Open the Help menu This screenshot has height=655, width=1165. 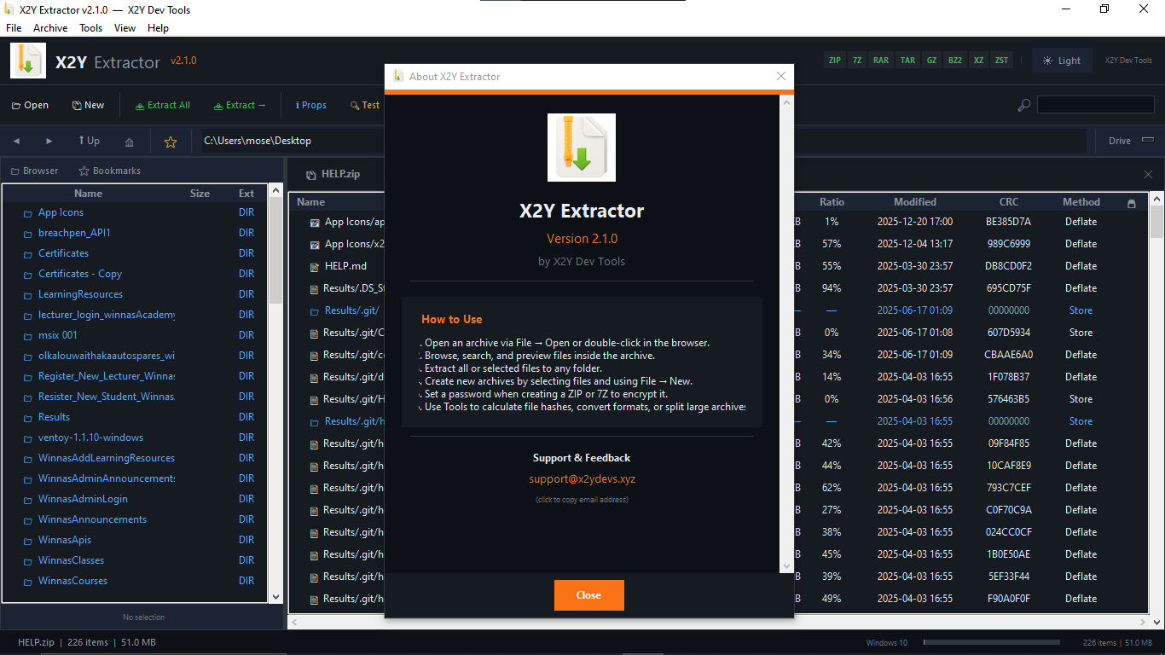pos(159,28)
